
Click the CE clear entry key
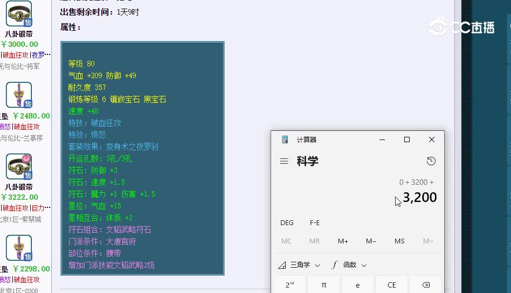(x=391, y=285)
